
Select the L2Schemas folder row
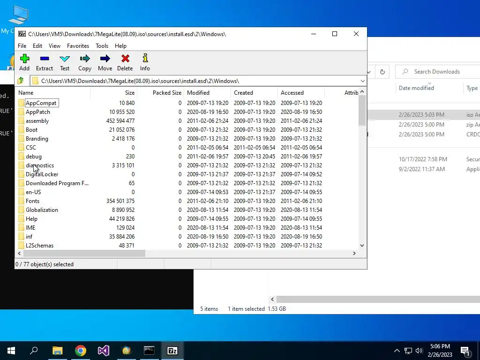click(x=187, y=245)
